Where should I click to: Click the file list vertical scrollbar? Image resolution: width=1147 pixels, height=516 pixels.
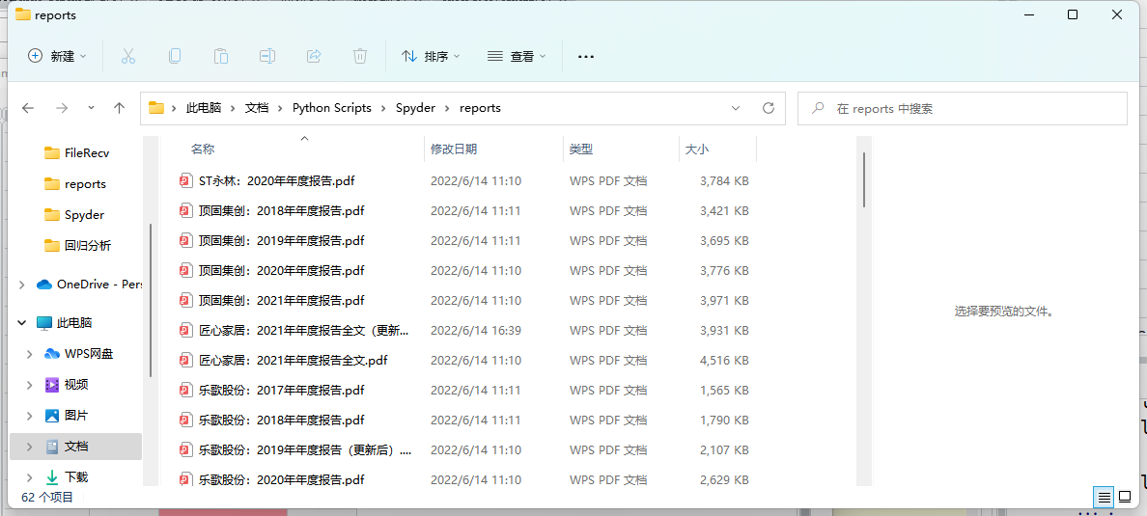tap(864, 179)
